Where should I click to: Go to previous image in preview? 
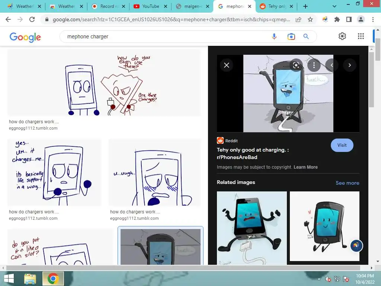click(332, 65)
